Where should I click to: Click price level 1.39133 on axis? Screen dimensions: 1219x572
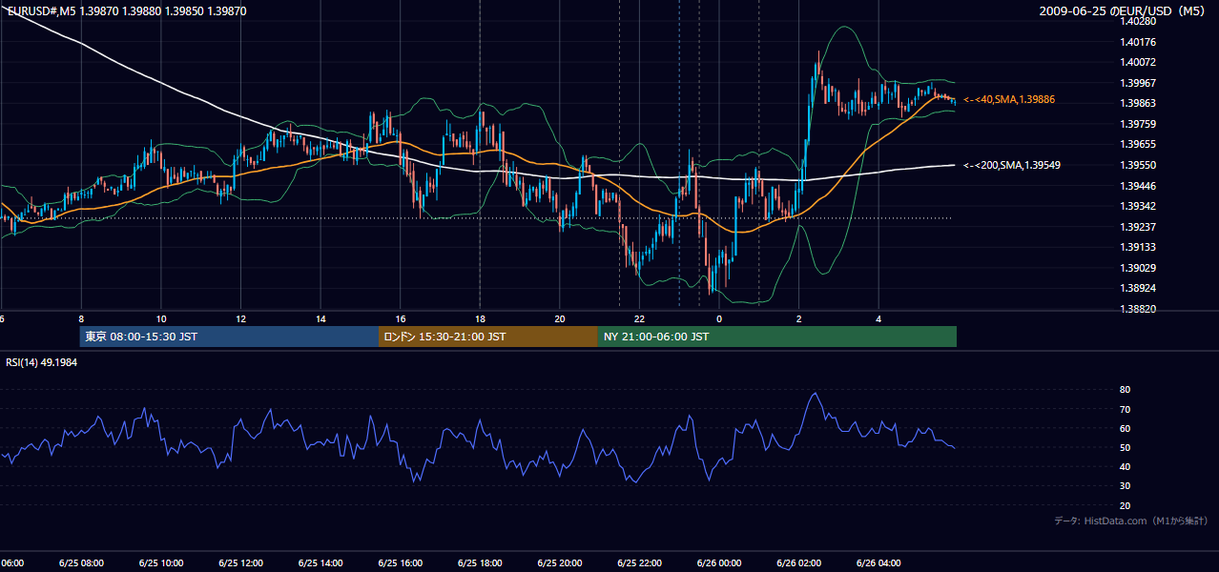[x=1137, y=247]
